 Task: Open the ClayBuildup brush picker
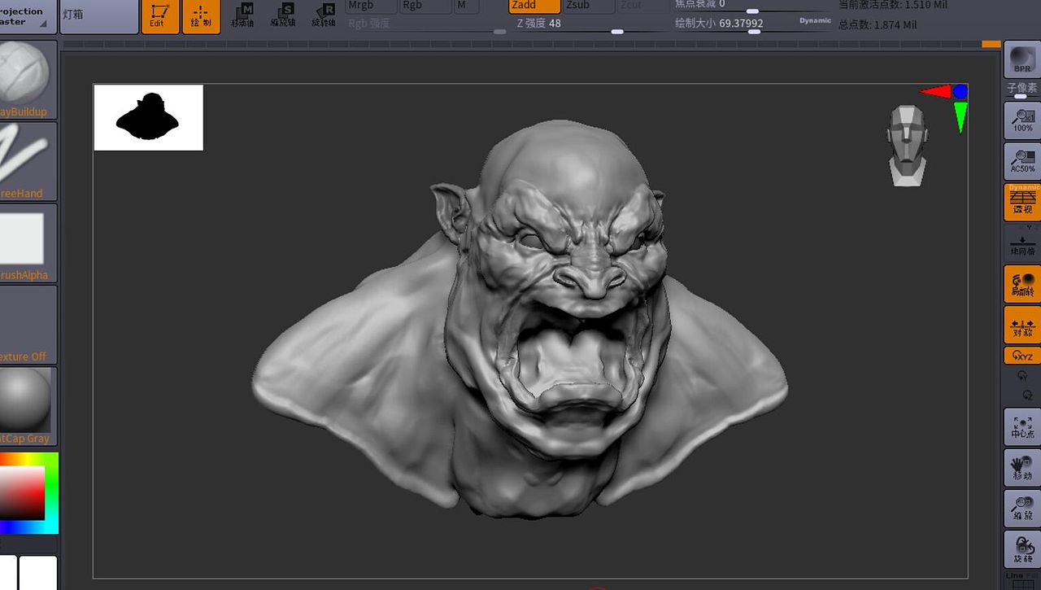[28, 79]
